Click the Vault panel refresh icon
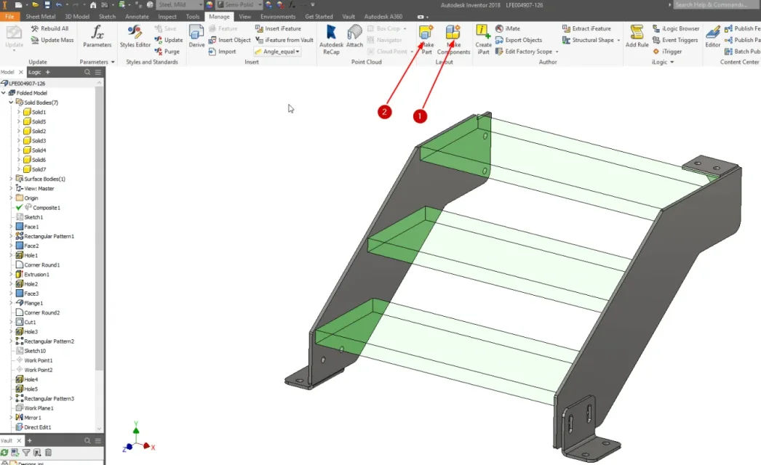The height and width of the screenshot is (465, 761). point(4,453)
